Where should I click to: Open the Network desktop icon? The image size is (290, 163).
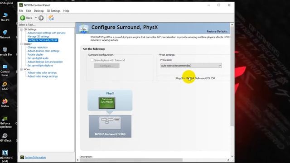tap(5, 34)
